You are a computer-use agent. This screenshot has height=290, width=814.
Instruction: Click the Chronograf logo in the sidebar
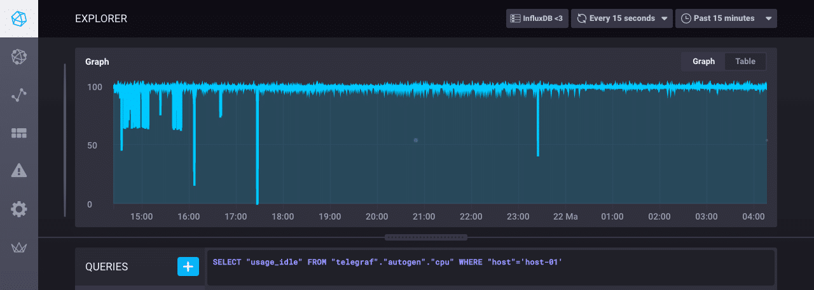click(x=19, y=19)
